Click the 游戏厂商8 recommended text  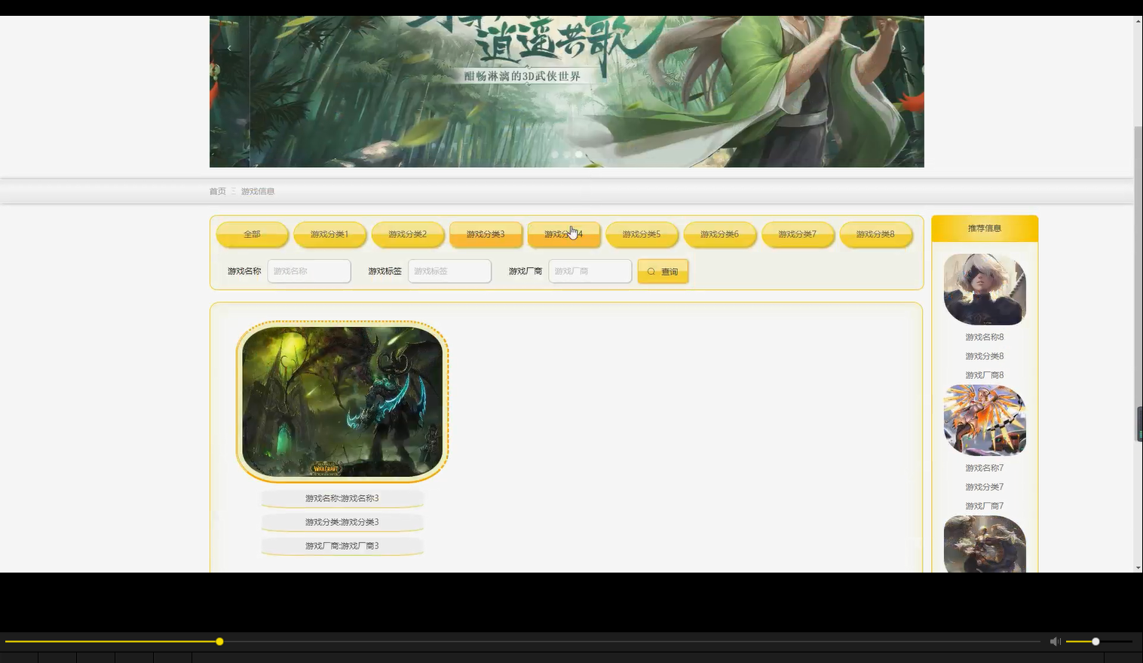click(x=985, y=375)
